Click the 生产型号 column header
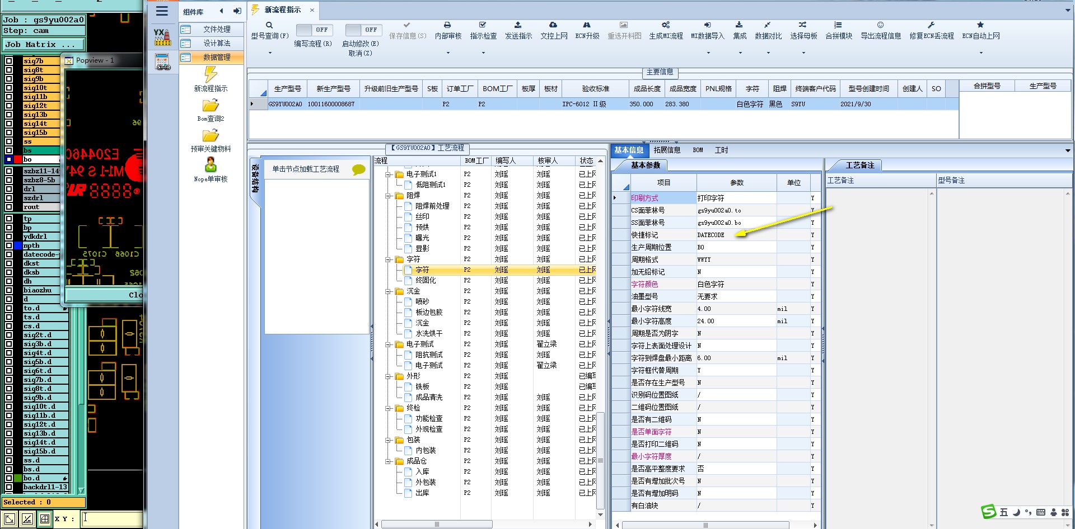 coord(288,88)
